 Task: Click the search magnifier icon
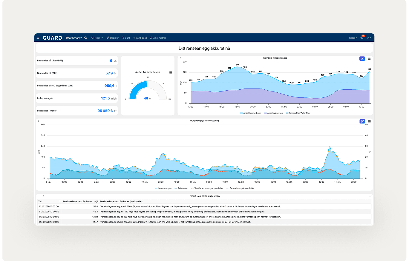[x=86, y=38]
